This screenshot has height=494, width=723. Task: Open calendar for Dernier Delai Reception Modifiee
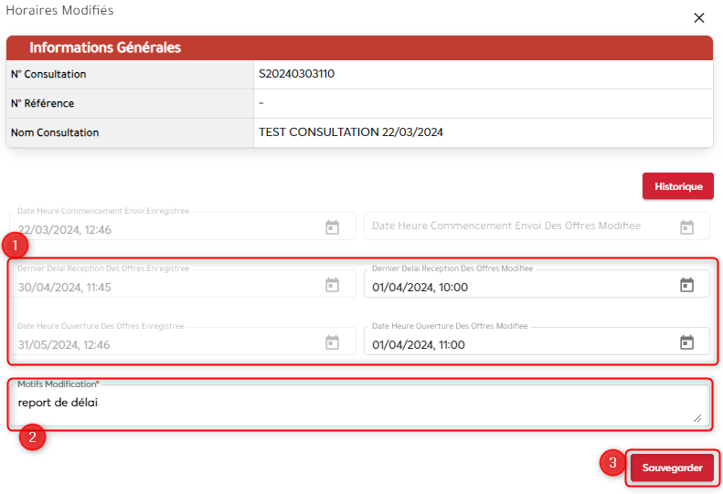click(686, 286)
